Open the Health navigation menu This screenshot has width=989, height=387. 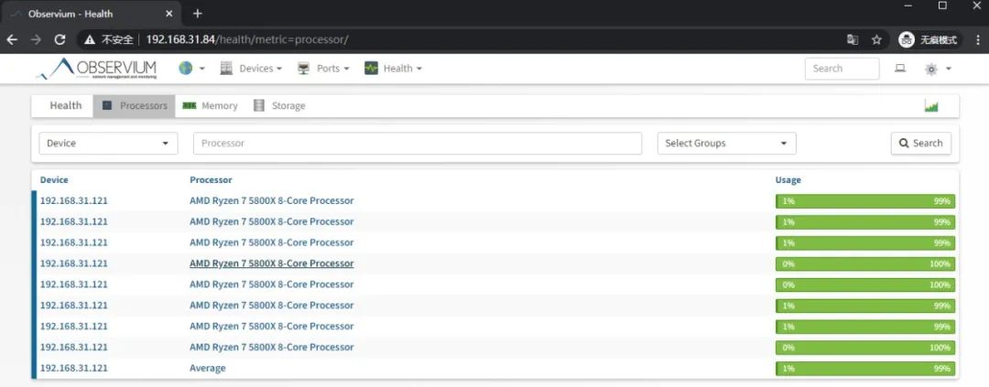click(394, 69)
